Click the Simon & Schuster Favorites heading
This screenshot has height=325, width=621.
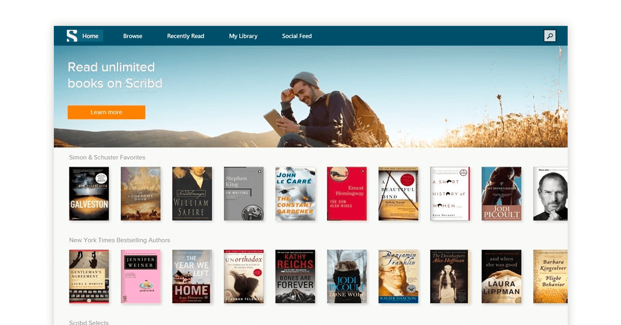pos(107,157)
